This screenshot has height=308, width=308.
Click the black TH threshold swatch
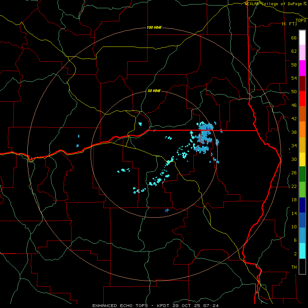[302, 266]
